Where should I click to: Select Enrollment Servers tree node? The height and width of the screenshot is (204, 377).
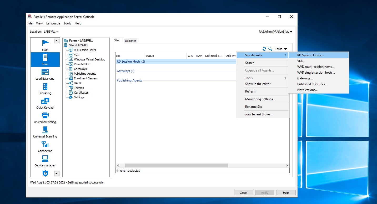86,78
